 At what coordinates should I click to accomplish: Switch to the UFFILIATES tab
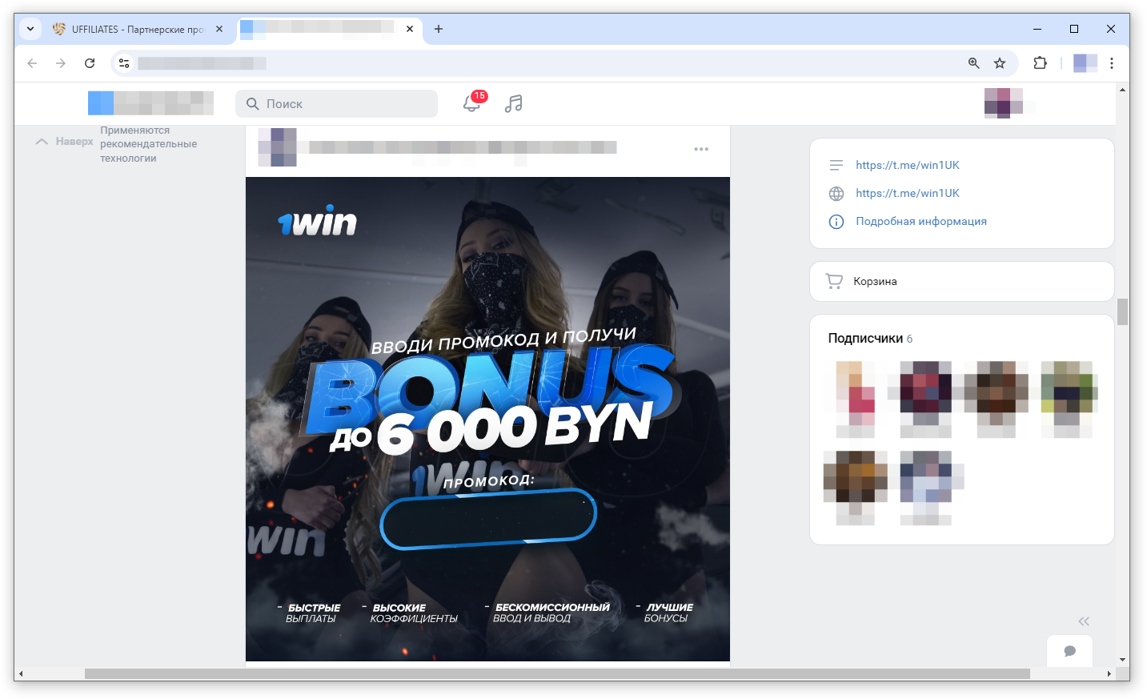(138, 29)
